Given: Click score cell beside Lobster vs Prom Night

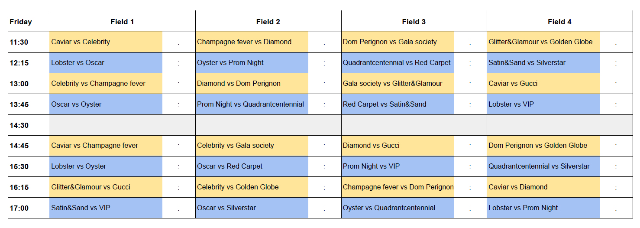Looking at the screenshot, I should click(616, 208).
